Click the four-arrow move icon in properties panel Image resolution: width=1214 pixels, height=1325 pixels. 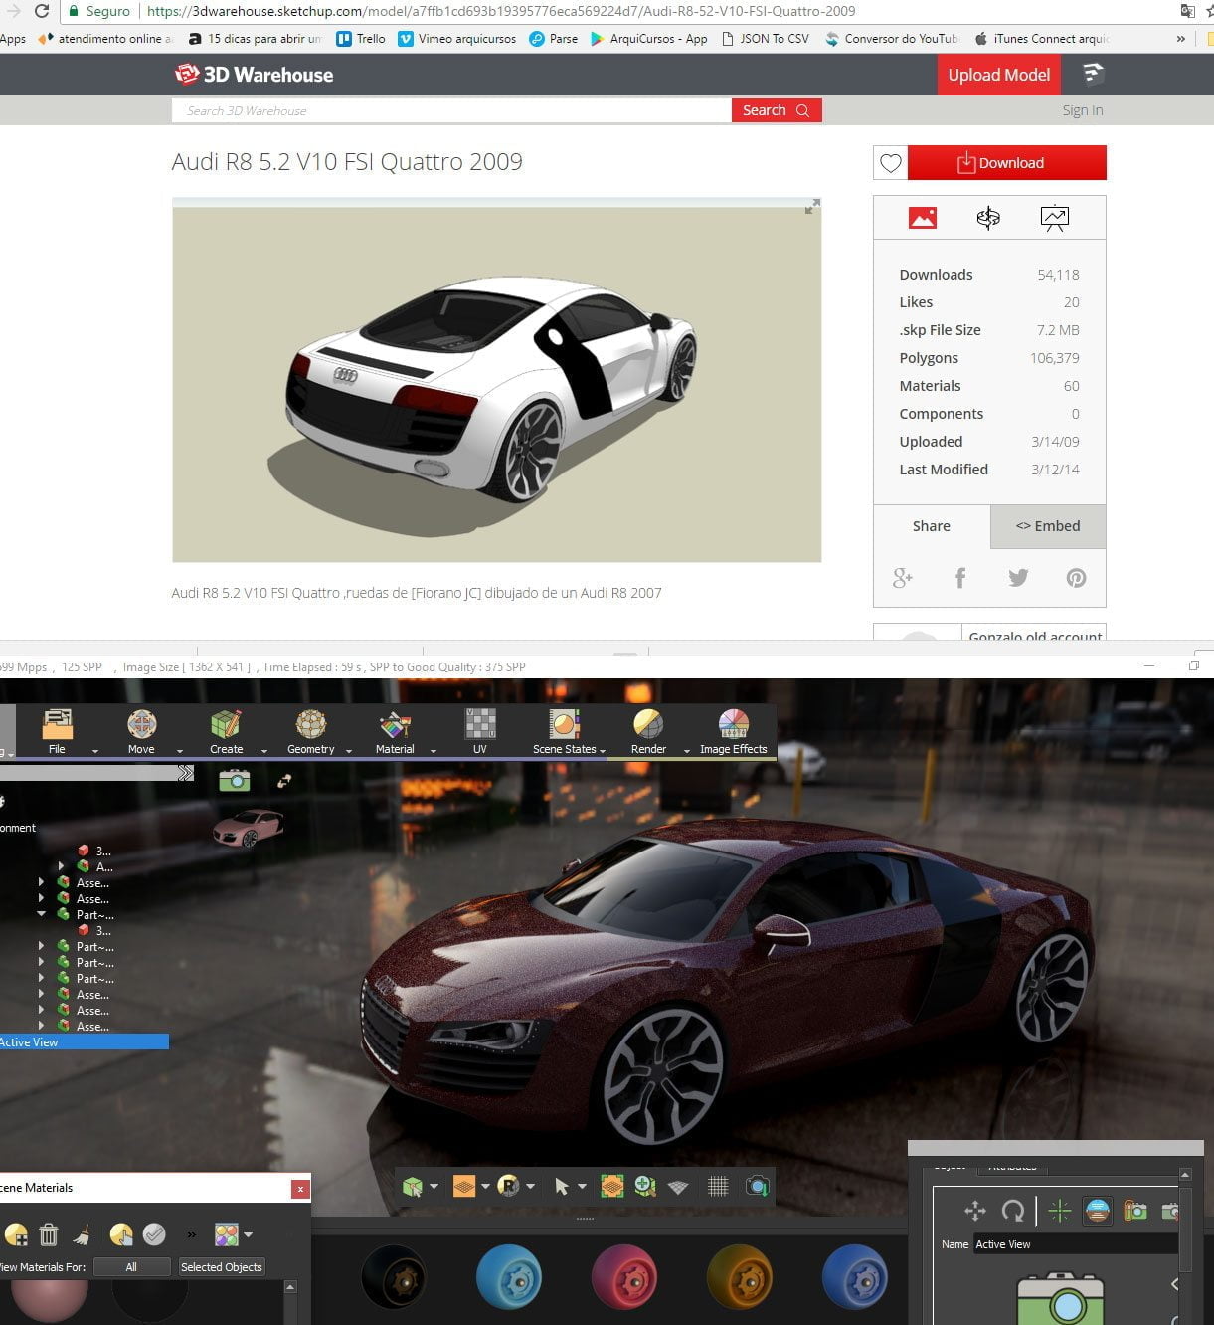pos(975,1211)
